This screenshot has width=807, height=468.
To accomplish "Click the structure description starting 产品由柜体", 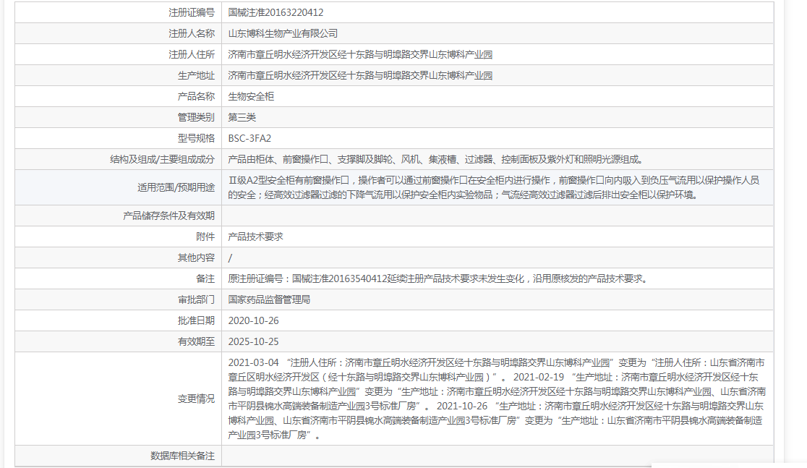I will (x=435, y=160).
